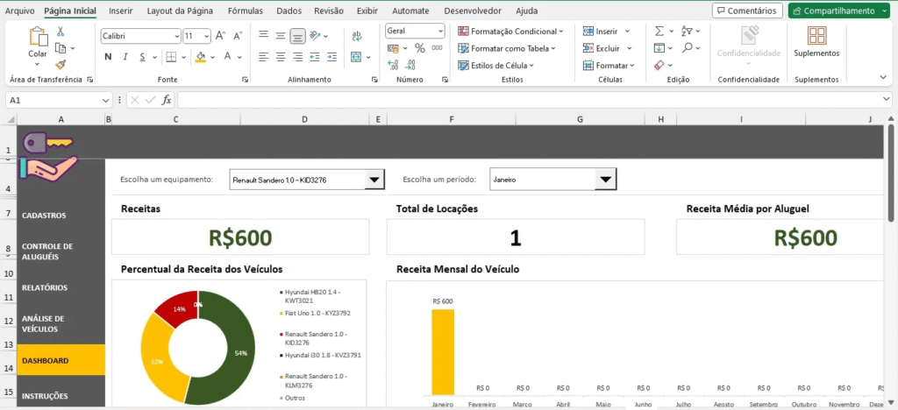Click the wrap text icon

tap(357, 37)
